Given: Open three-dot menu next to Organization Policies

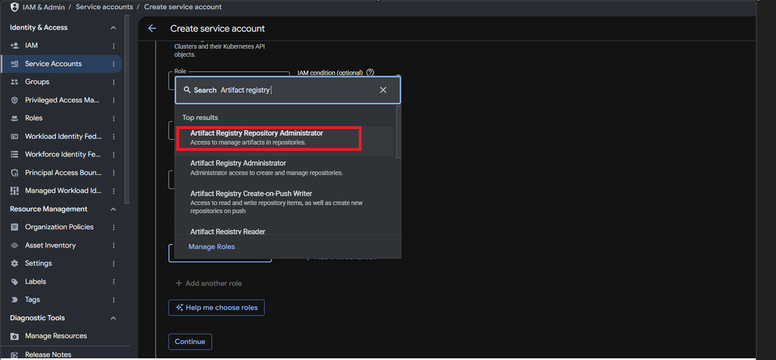Looking at the screenshot, I should coord(114,227).
